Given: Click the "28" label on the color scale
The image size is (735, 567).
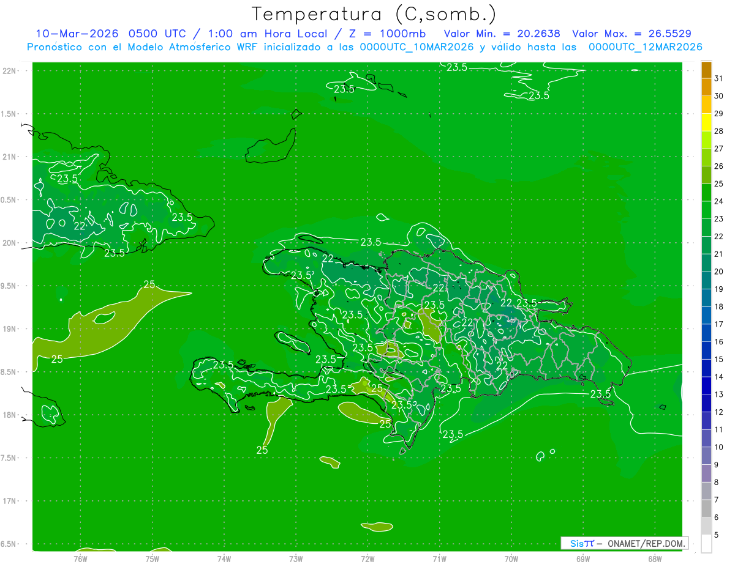Looking at the screenshot, I should (x=718, y=131).
